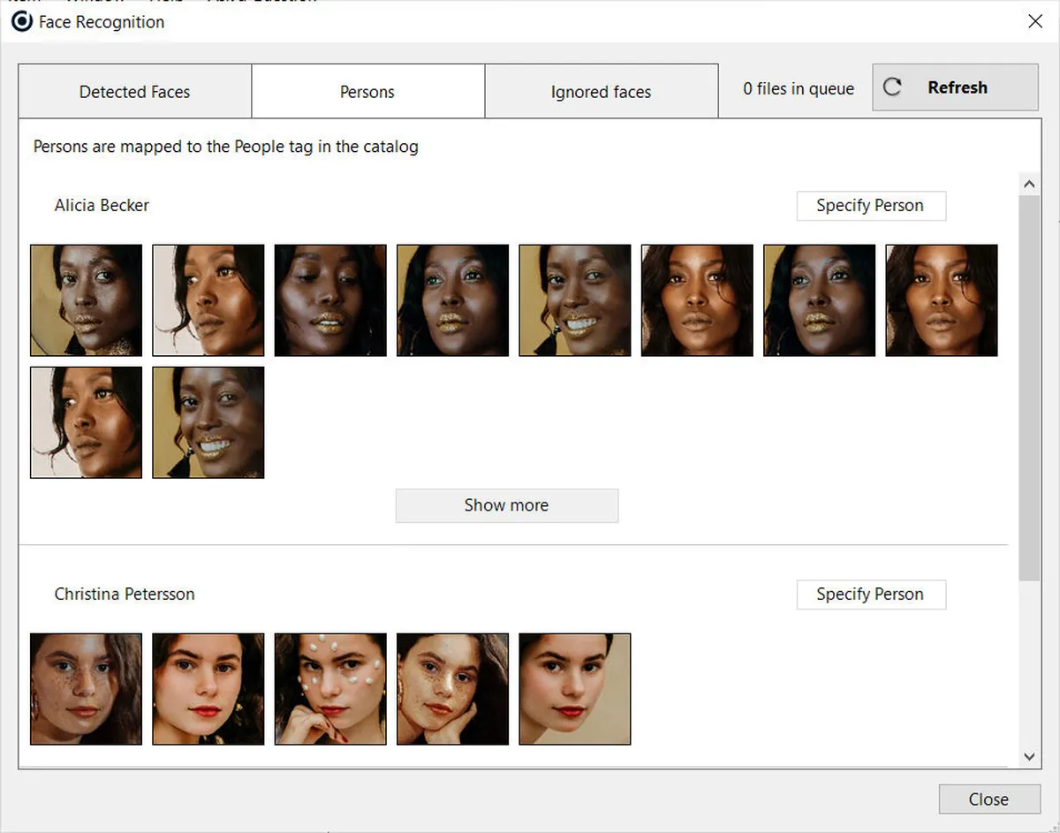The width and height of the screenshot is (1060, 833).
Task: Select the last thumbnail in Alicia's first row
Action: click(942, 300)
